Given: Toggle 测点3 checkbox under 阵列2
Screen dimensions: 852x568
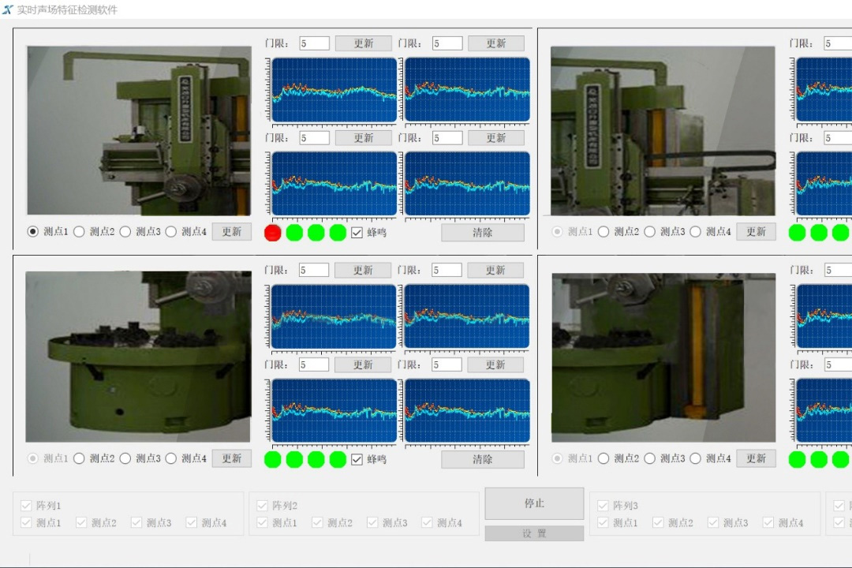Looking at the screenshot, I should (x=372, y=522).
